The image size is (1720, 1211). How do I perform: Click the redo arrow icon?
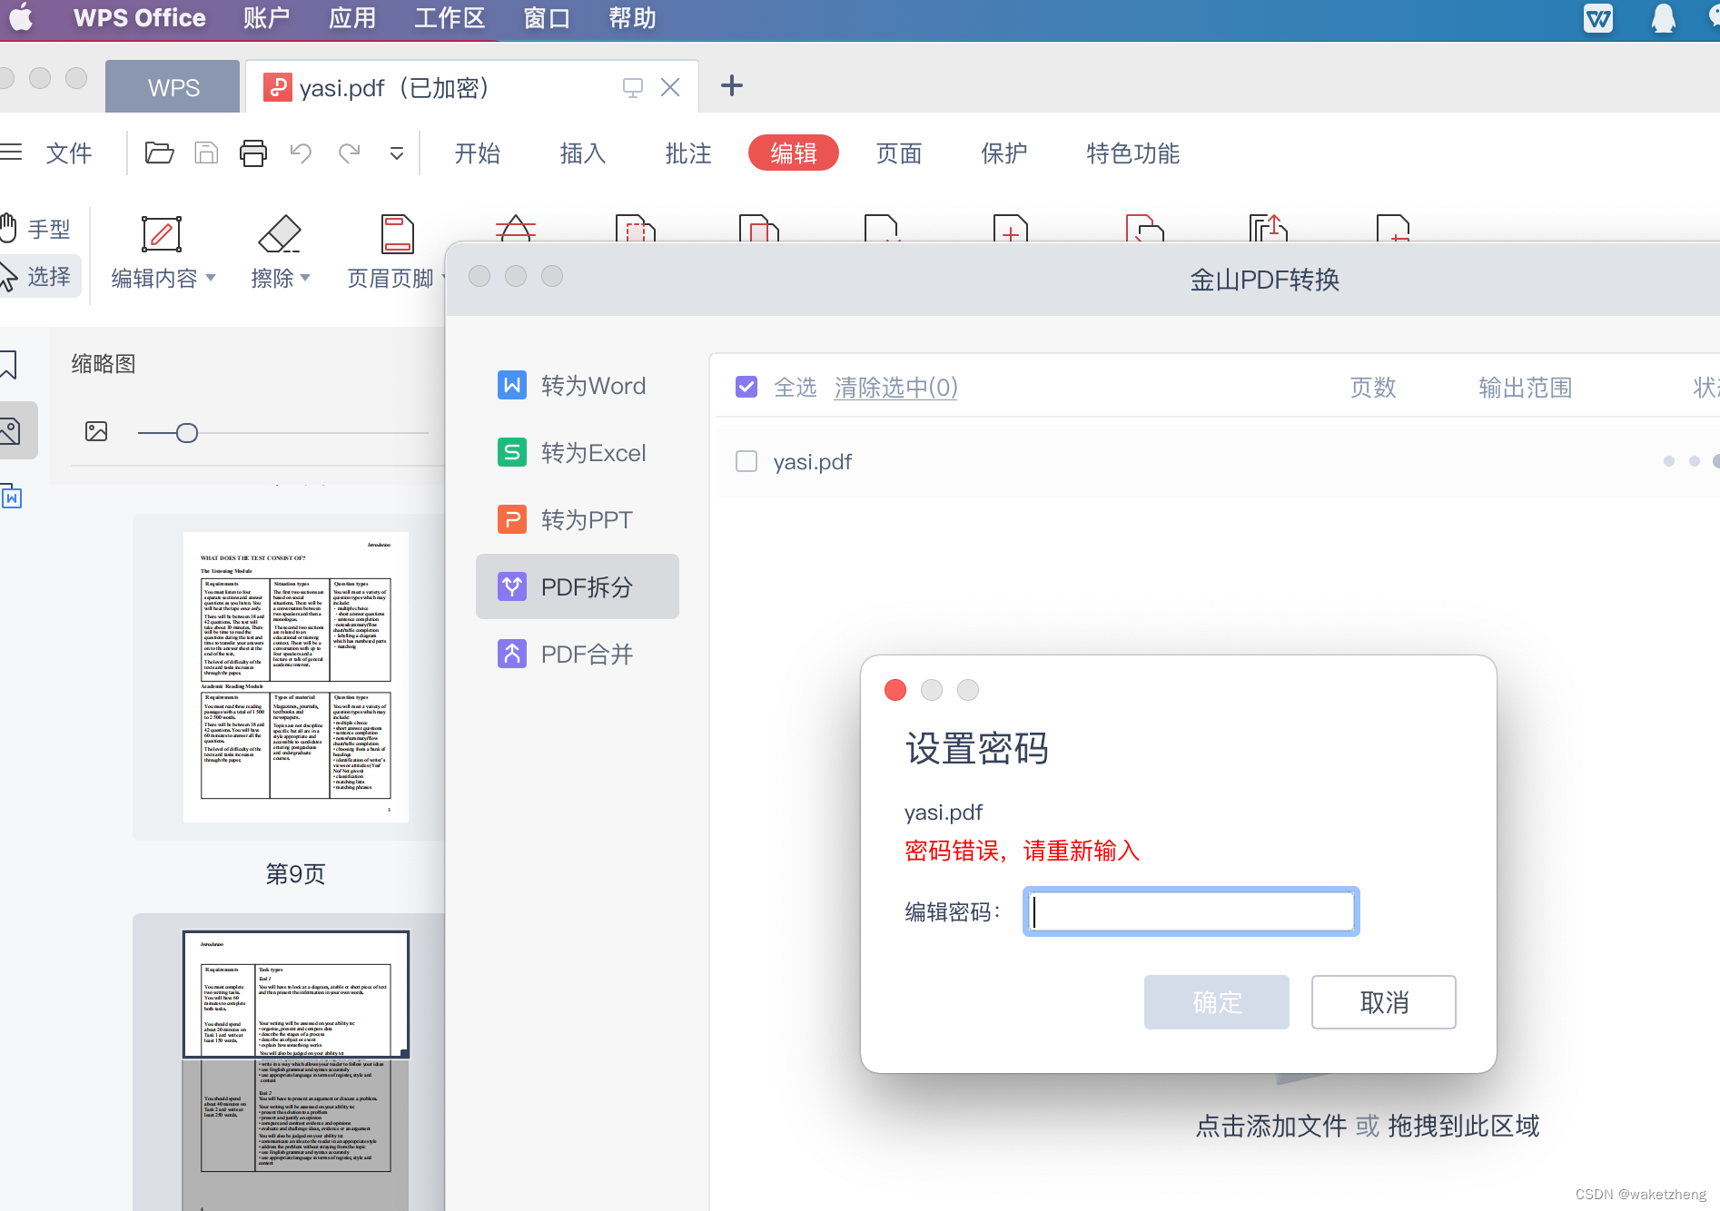pos(349,153)
